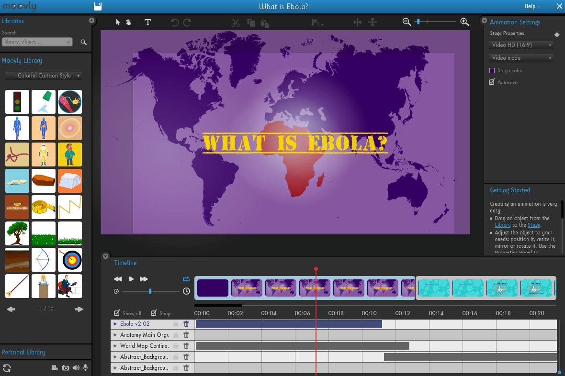565x376 pixels.
Task: Delete the Ebola v2 02 layer
Action: click(186, 324)
